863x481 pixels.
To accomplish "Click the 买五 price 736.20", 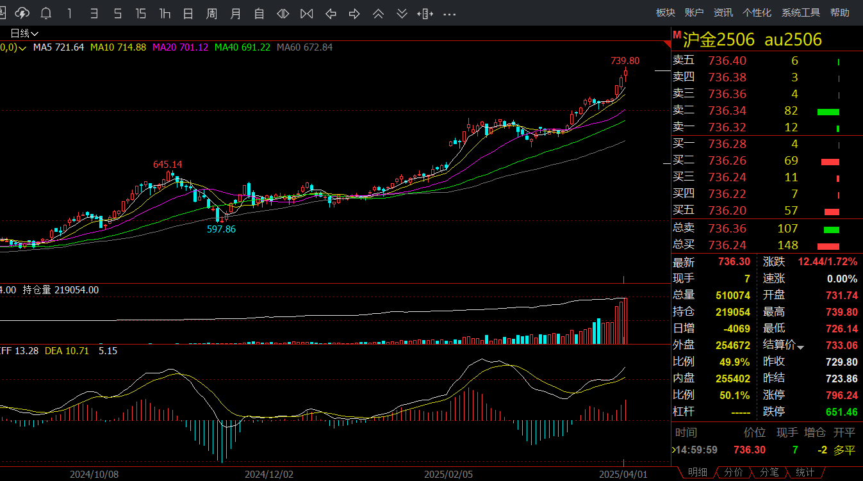I will 727,211.
